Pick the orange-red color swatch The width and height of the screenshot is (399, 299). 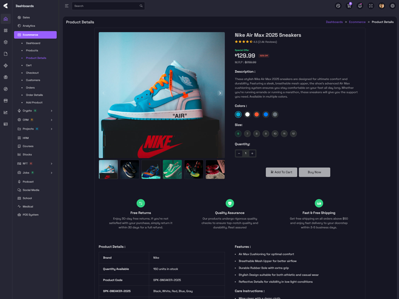point(256,115)
